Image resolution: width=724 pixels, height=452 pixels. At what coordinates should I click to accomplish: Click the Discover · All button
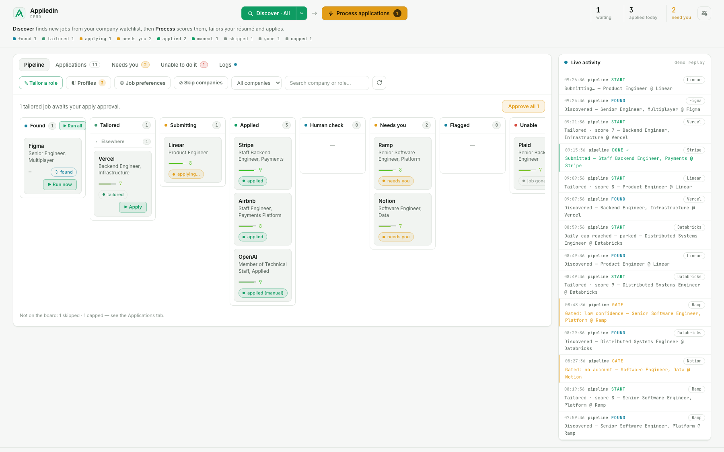(269, 13)
